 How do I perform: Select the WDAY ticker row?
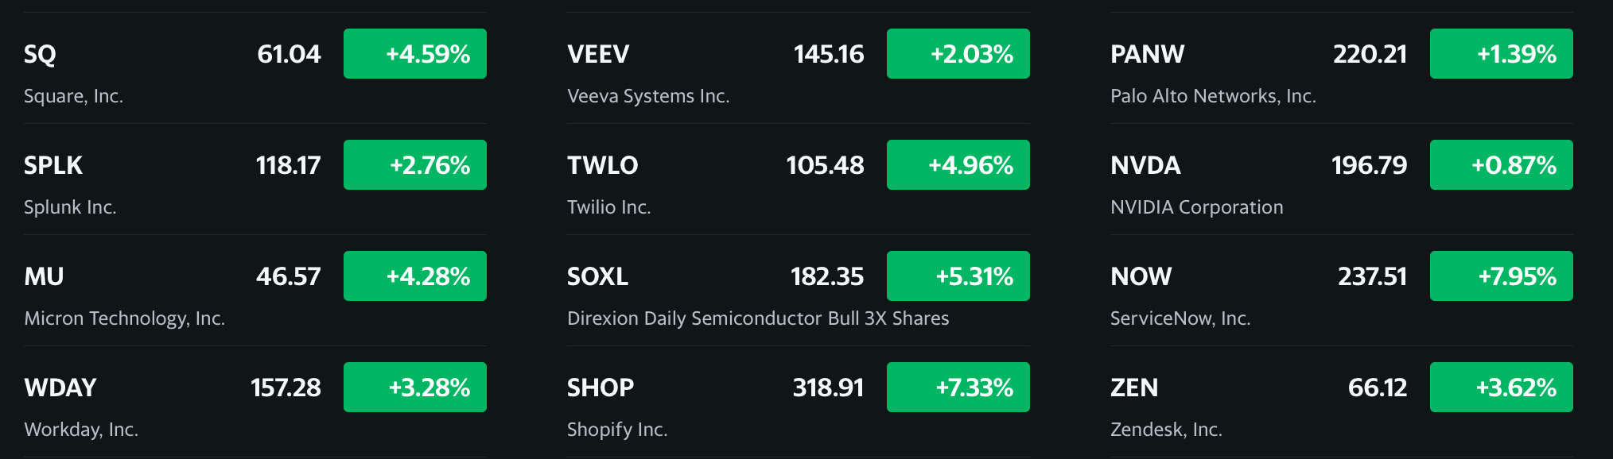(x=255, y=402)
